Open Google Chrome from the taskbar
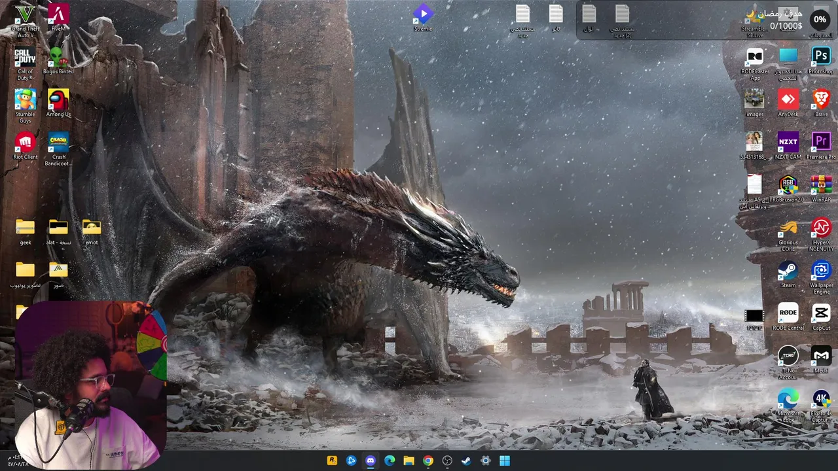 [x=428, y=461]
